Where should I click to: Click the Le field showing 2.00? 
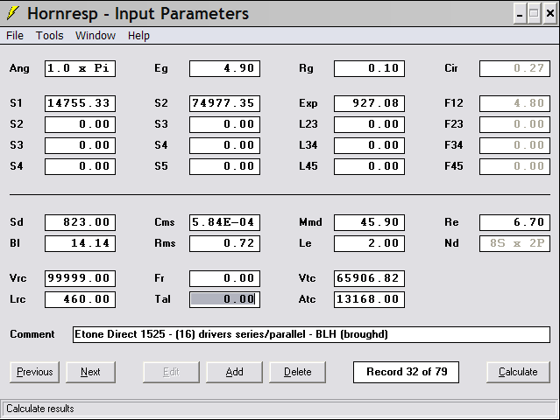369,243
